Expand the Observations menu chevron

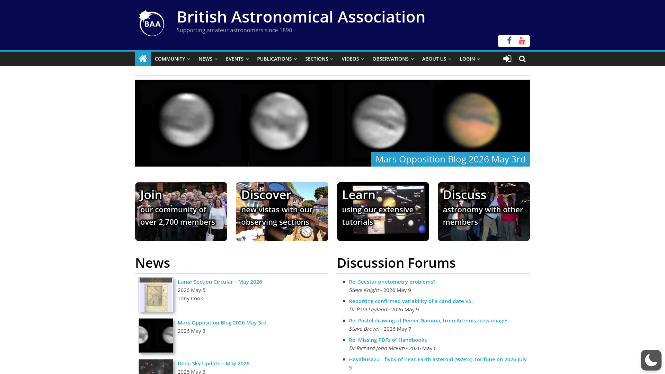(412, 59)
